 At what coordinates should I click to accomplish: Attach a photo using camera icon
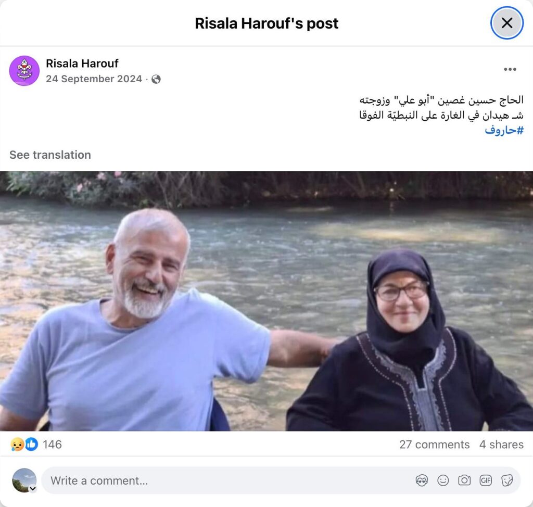pos(464,480)
